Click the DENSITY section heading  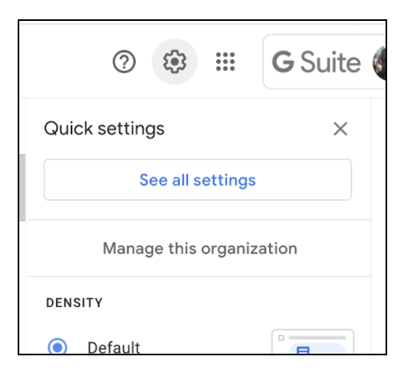[74, 303]
